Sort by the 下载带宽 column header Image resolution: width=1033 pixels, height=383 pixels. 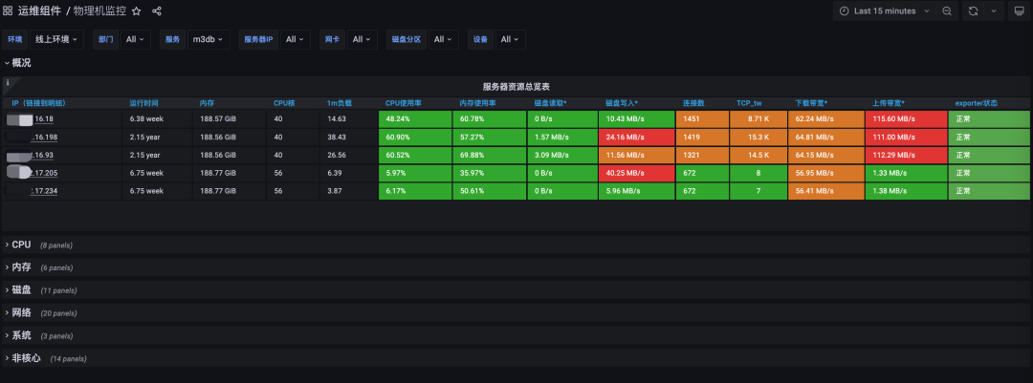pos(812,103)
